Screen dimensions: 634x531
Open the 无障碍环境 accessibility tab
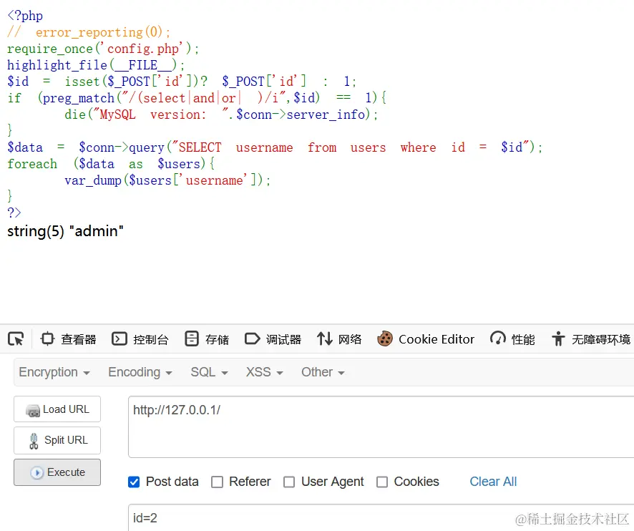click(591, 339)
